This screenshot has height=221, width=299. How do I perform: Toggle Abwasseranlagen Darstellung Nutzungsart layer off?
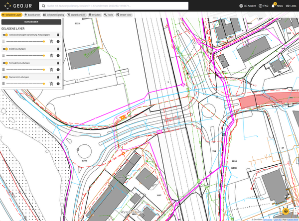coord(5,35)
